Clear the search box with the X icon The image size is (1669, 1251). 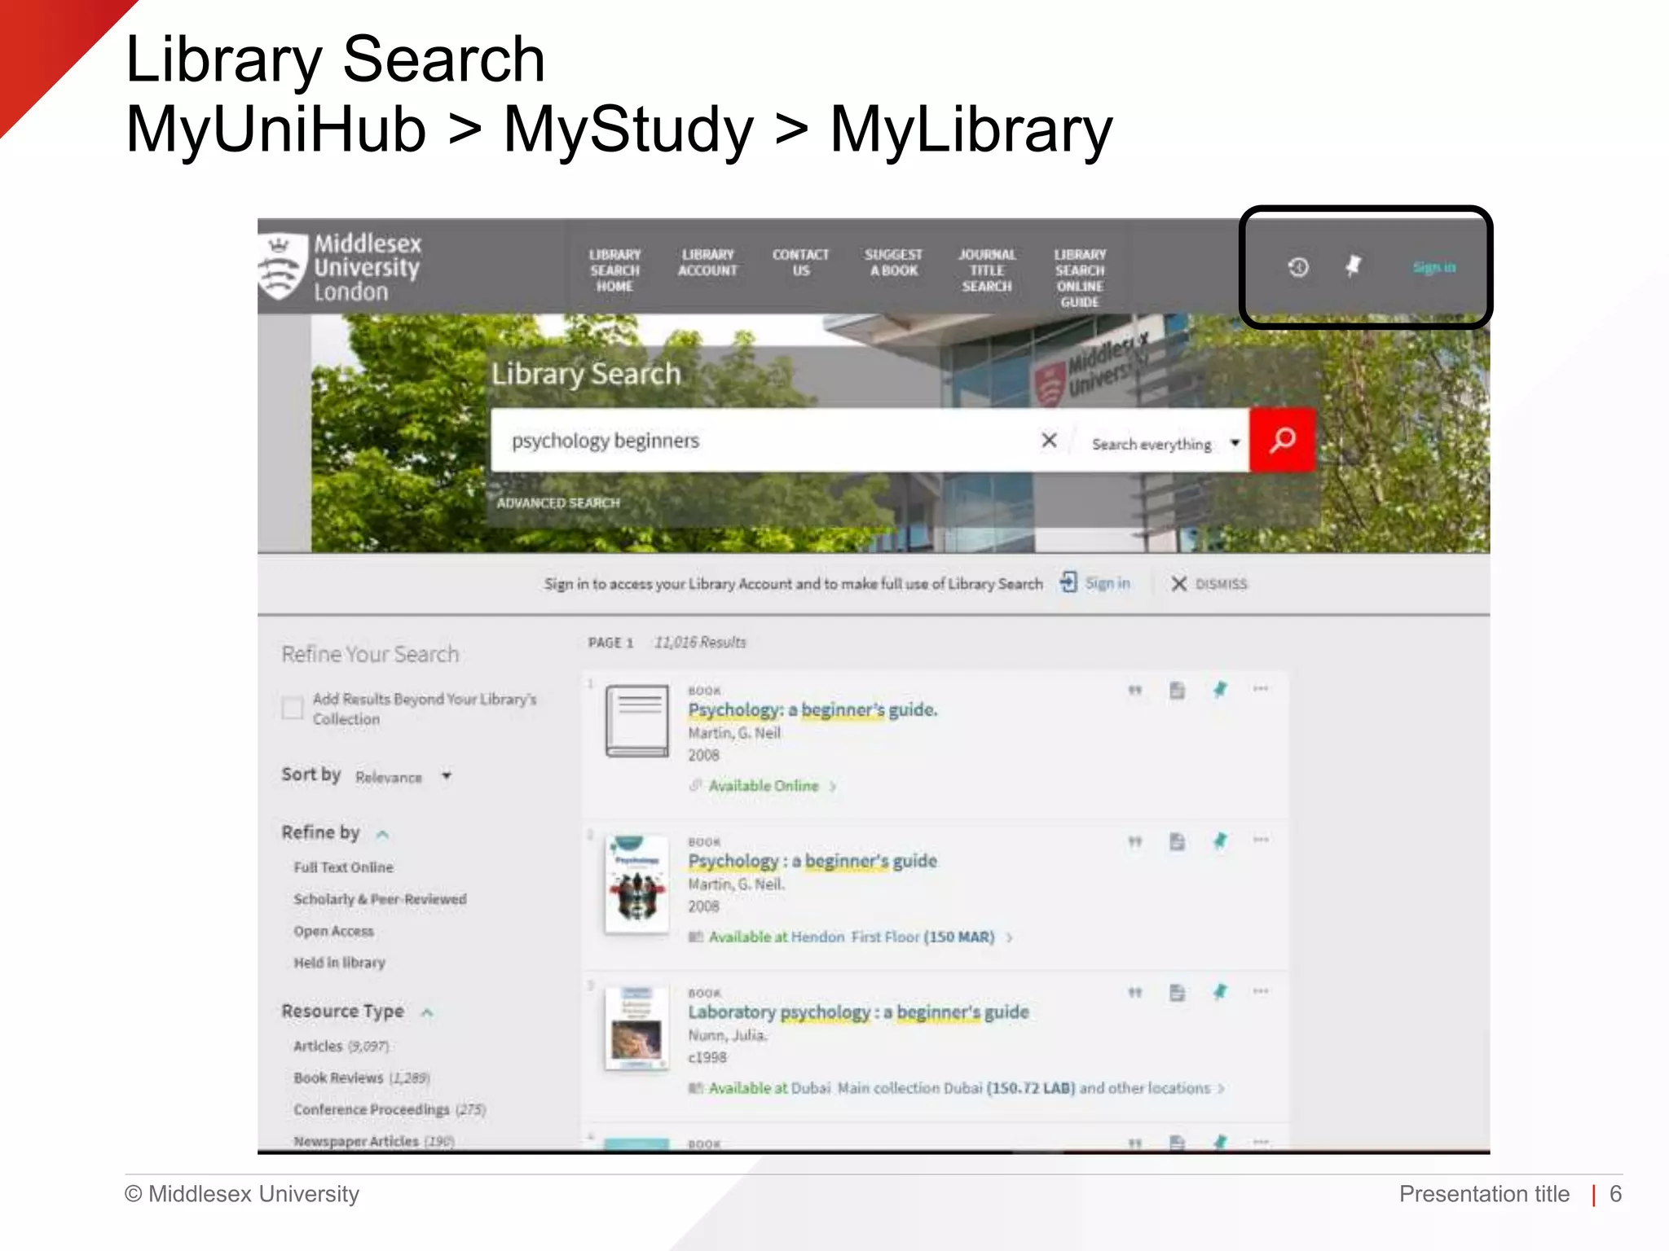pyautogui.click(x=1050, y=441)
